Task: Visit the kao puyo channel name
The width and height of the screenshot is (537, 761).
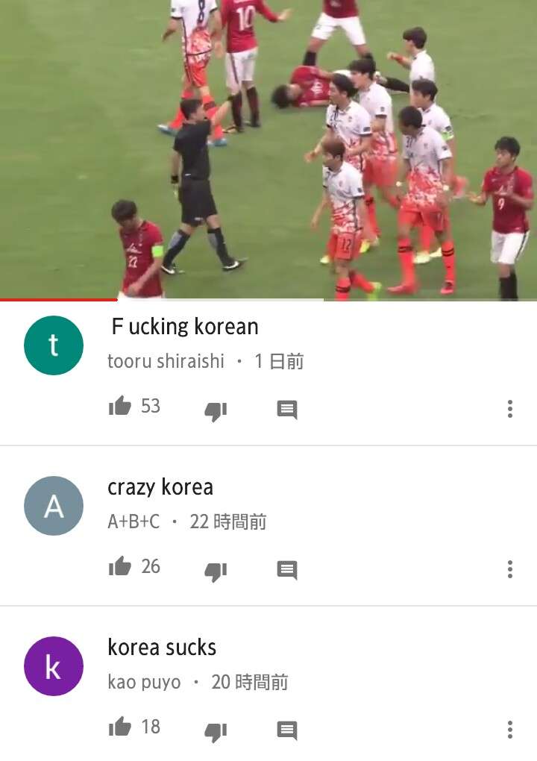Action: [x=144, y=682]
